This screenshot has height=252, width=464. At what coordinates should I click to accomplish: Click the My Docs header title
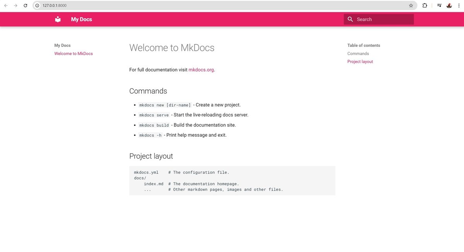tap(82, 19)
